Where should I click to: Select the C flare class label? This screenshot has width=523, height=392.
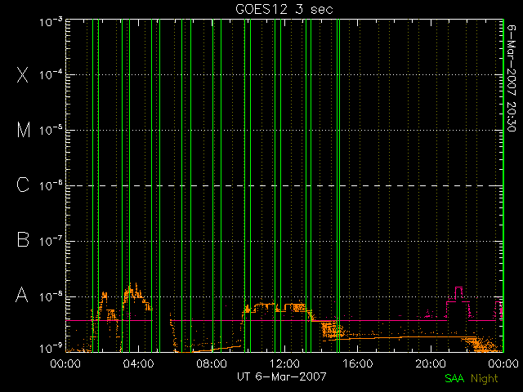pos(23,185)
